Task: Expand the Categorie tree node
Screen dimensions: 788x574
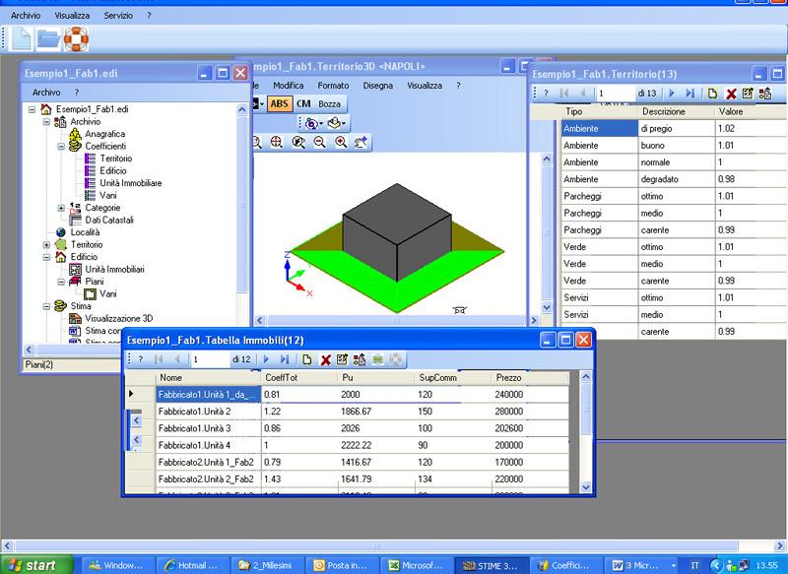Action: click(61, 208)
